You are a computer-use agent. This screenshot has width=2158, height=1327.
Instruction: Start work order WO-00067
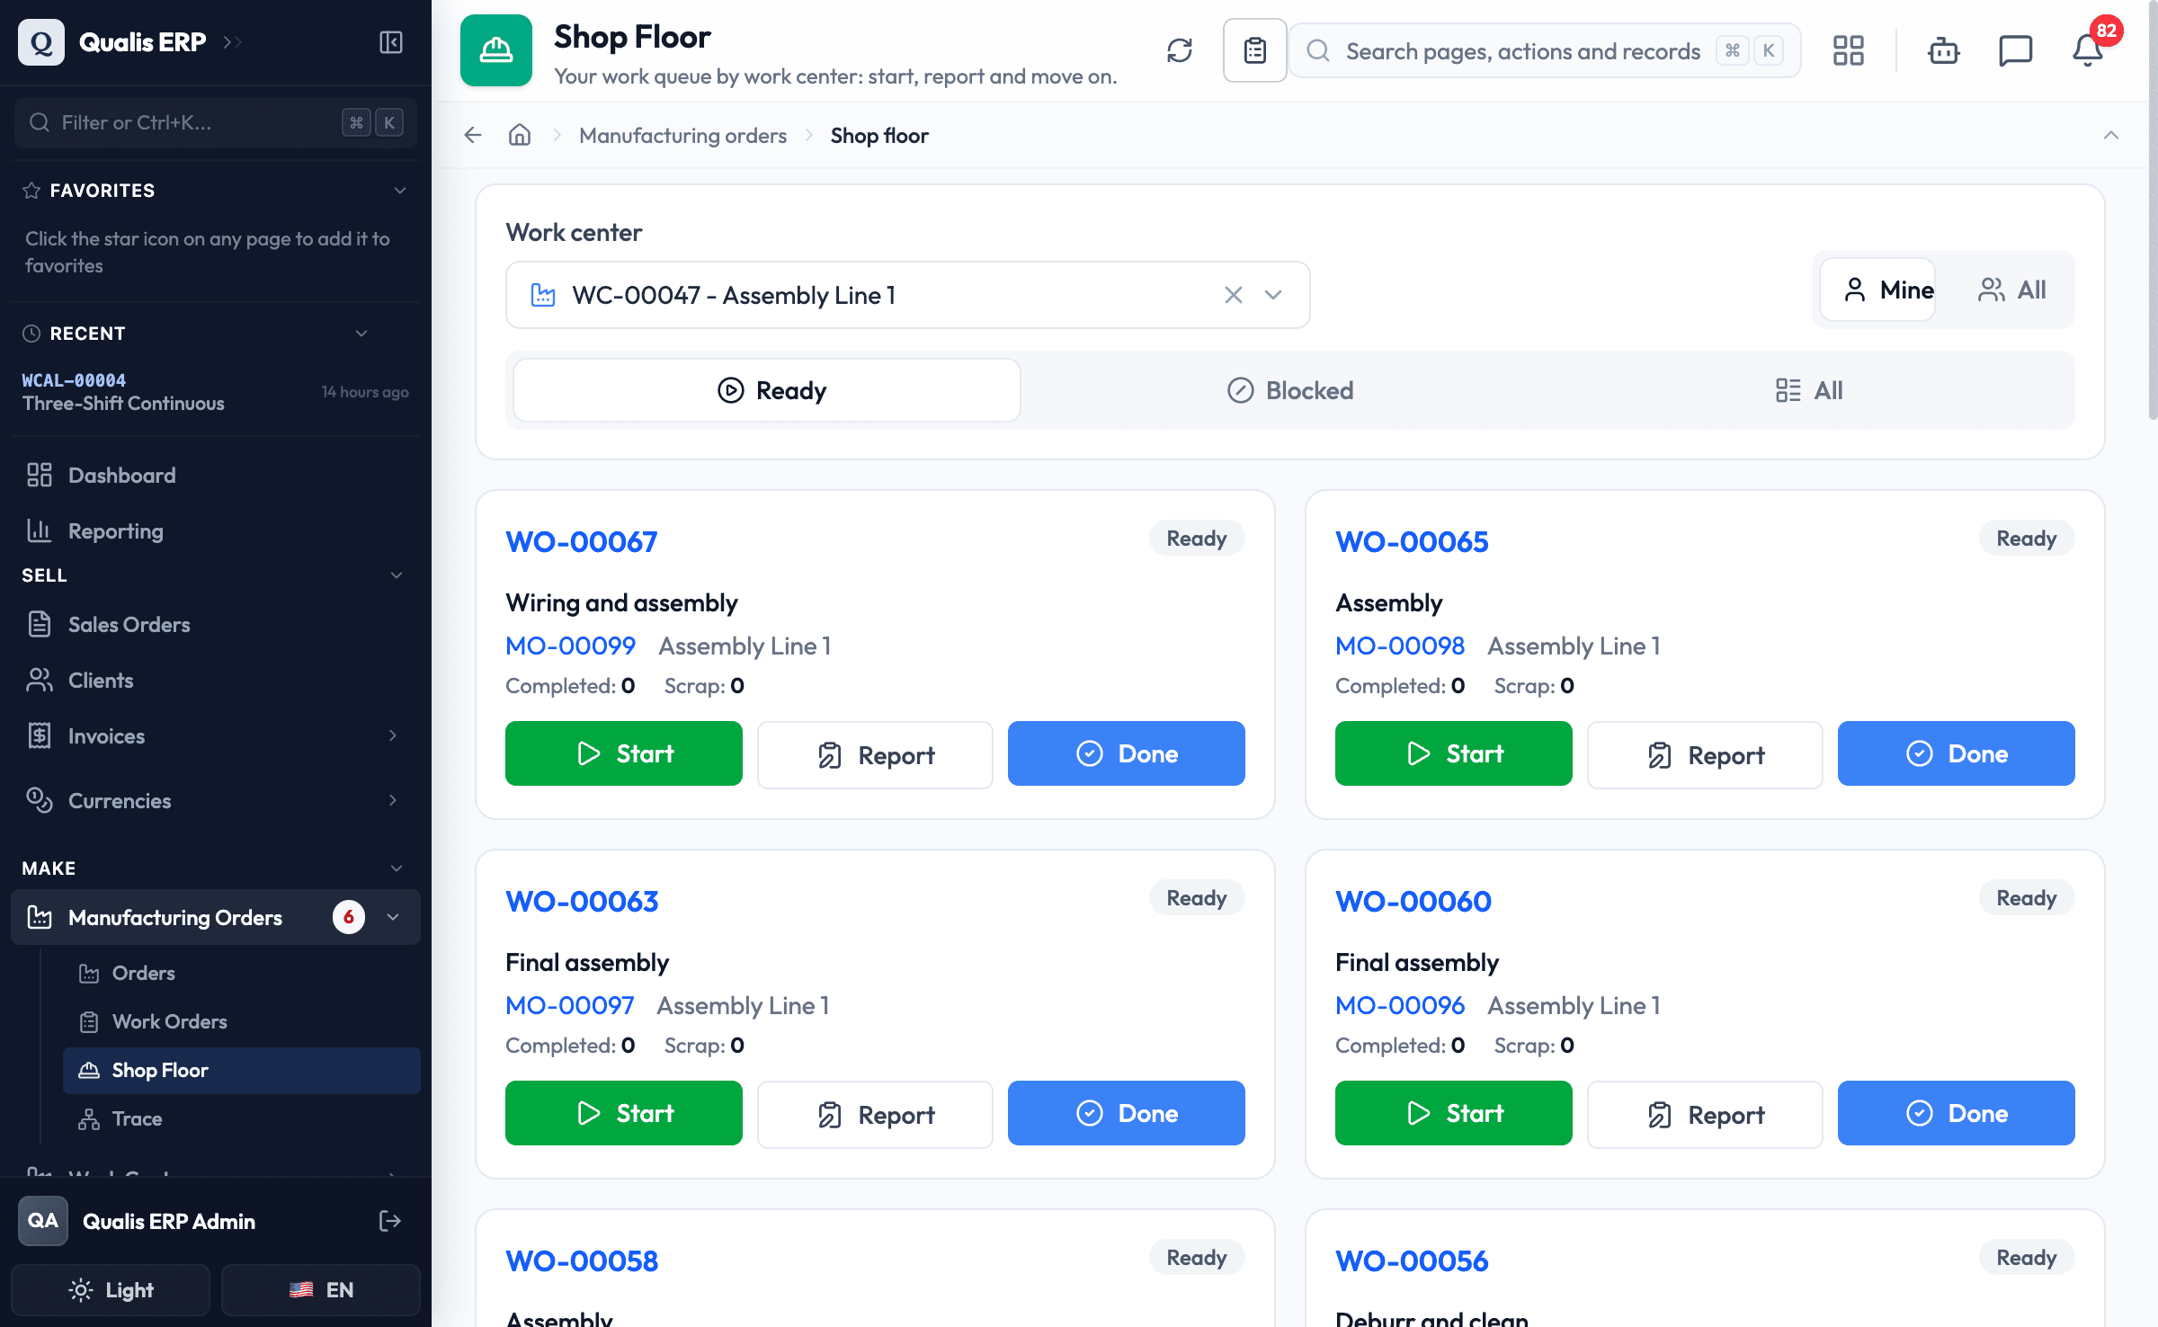pos(624,753)
